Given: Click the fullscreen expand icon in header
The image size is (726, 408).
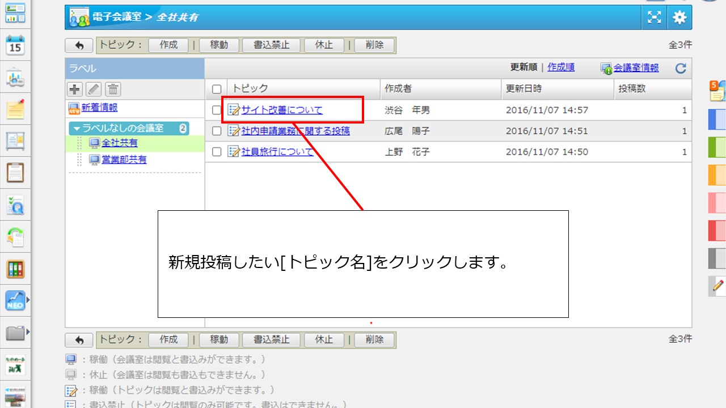Looking at the screenshot, I should (x=655, y=18).
